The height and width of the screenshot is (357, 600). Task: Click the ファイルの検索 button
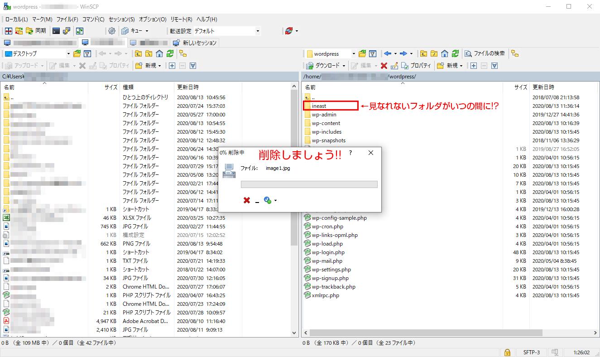tap(485, 53)
